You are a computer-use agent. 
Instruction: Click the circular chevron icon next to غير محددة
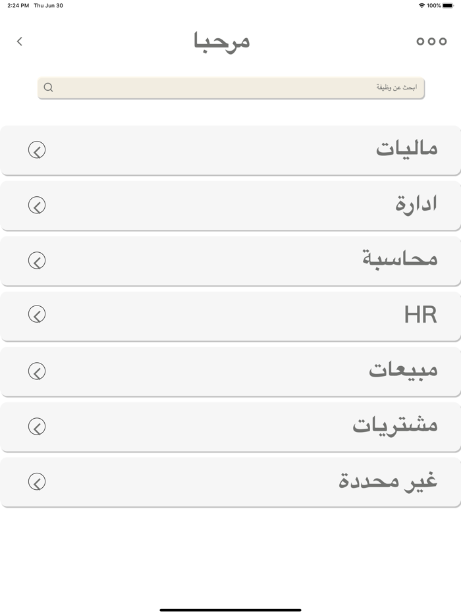38,481
